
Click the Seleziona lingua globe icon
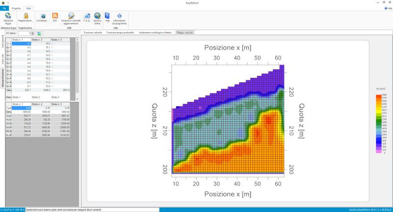point(8,16)
